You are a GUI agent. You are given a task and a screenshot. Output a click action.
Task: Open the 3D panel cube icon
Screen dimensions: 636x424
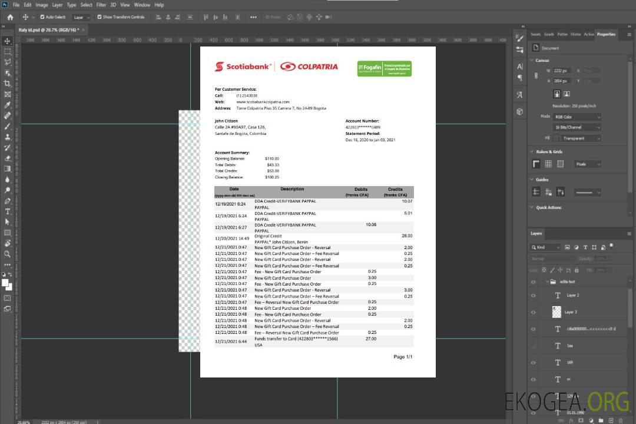pos(520,111)
